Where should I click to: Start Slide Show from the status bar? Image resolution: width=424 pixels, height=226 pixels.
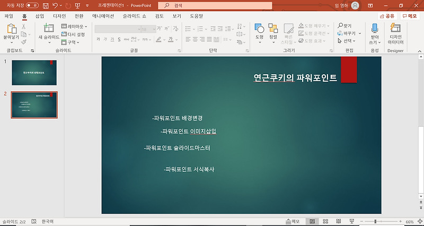351,221
